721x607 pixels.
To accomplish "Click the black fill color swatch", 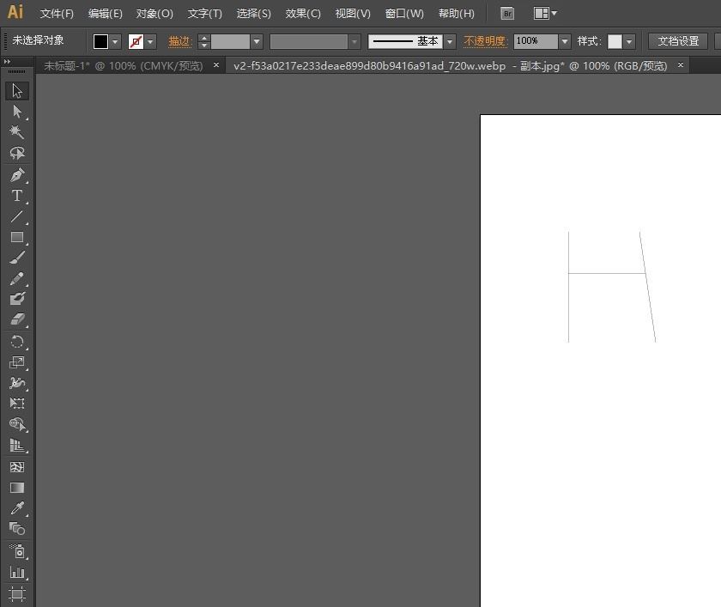I will coord(100,41).
